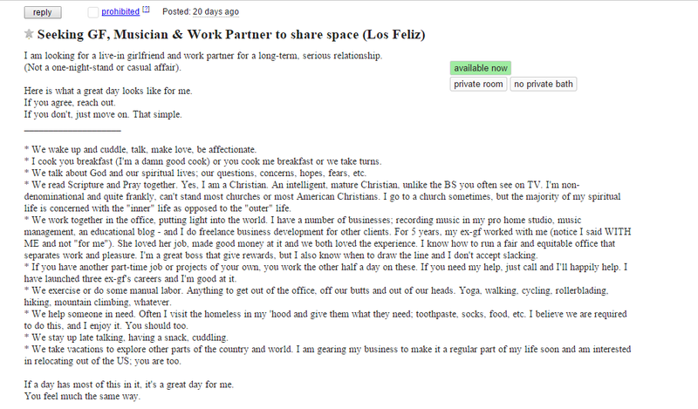Click the 'We take vacations to explore' bullet
The width and height of the screenshot is (698, 409).
coord(327,355)
